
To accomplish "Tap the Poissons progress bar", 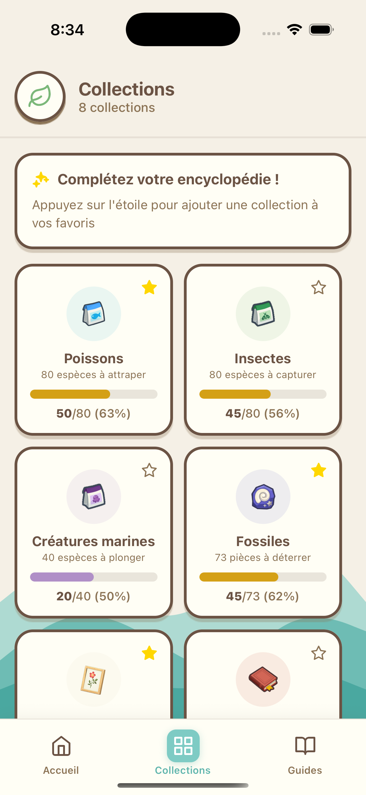I will click(x=93, y=394).
